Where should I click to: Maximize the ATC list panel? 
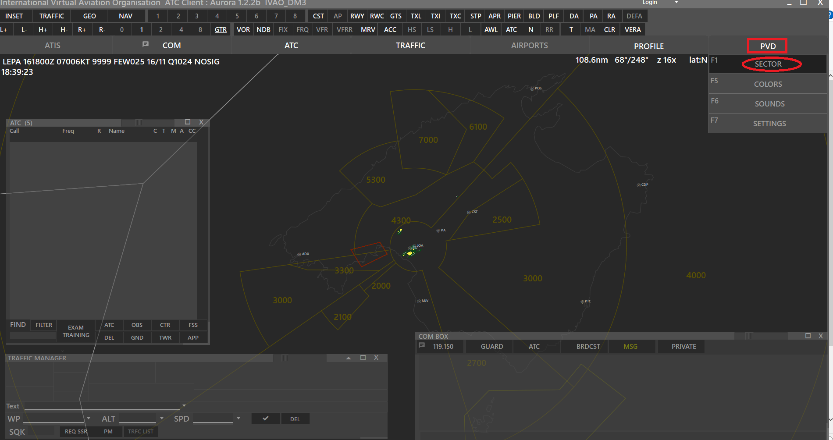[x=188, y=122]
